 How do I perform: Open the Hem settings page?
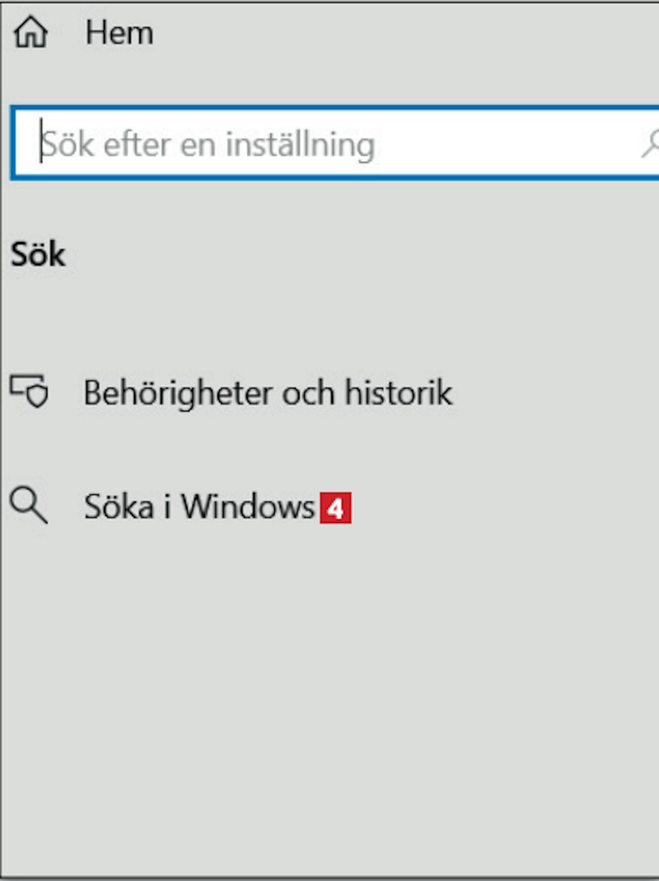pyautogui.click(x=329, y=33)
